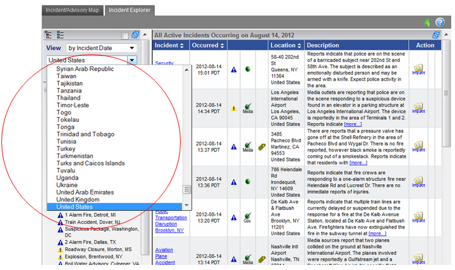Screen dimensions: 455x270
Task: Open Impact action for Brooklyn NY incident
Action: click(x=418, y=217)
